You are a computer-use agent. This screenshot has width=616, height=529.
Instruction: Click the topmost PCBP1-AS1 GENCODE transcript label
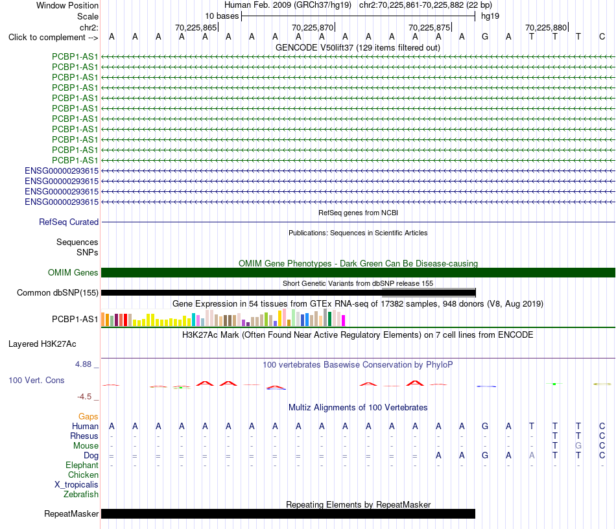[75, 56]
